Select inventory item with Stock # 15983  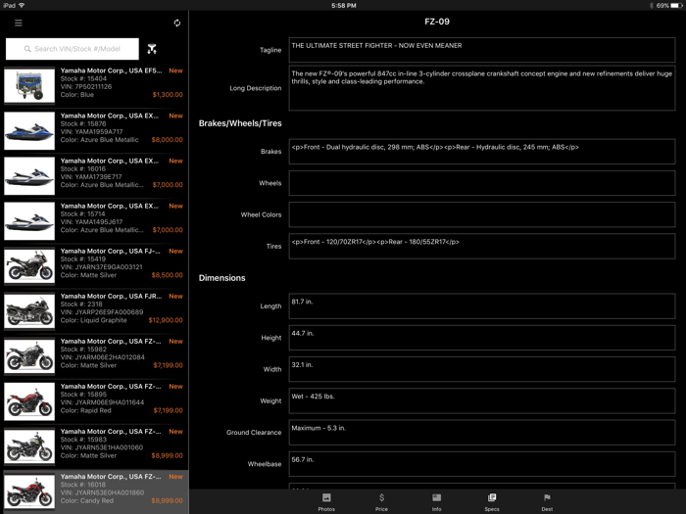pyautogui.click(x=94, y=445)
